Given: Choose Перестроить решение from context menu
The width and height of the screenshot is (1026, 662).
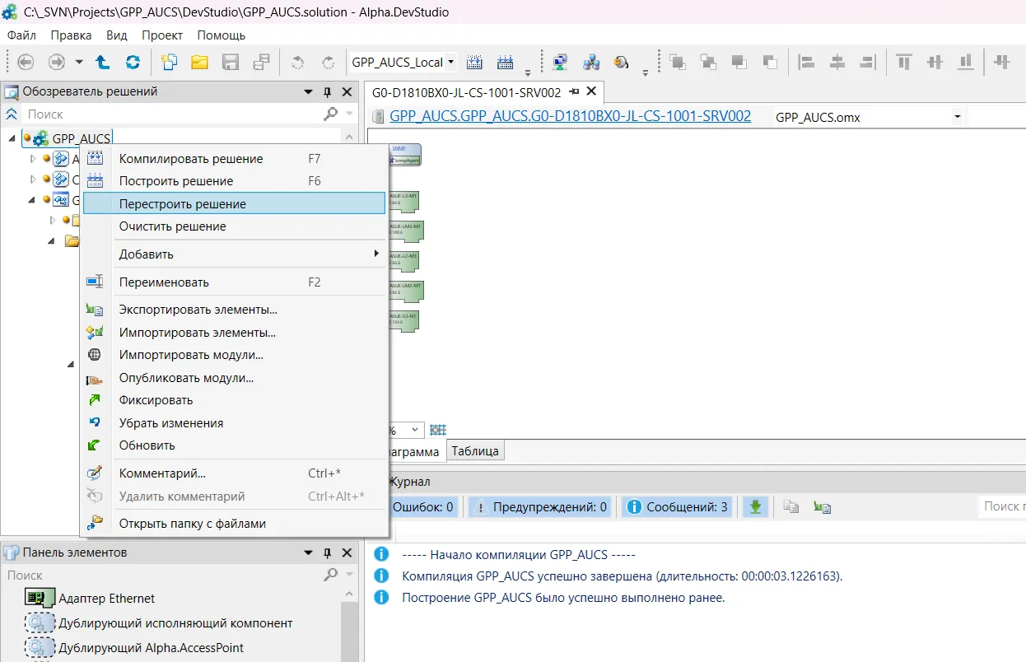Looking at the screenshot, I should (234, 203).
